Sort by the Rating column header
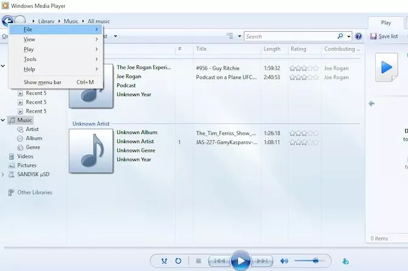The width and height of the screenshot is (408, 271). pyautogui.click(x=298, y=49)
